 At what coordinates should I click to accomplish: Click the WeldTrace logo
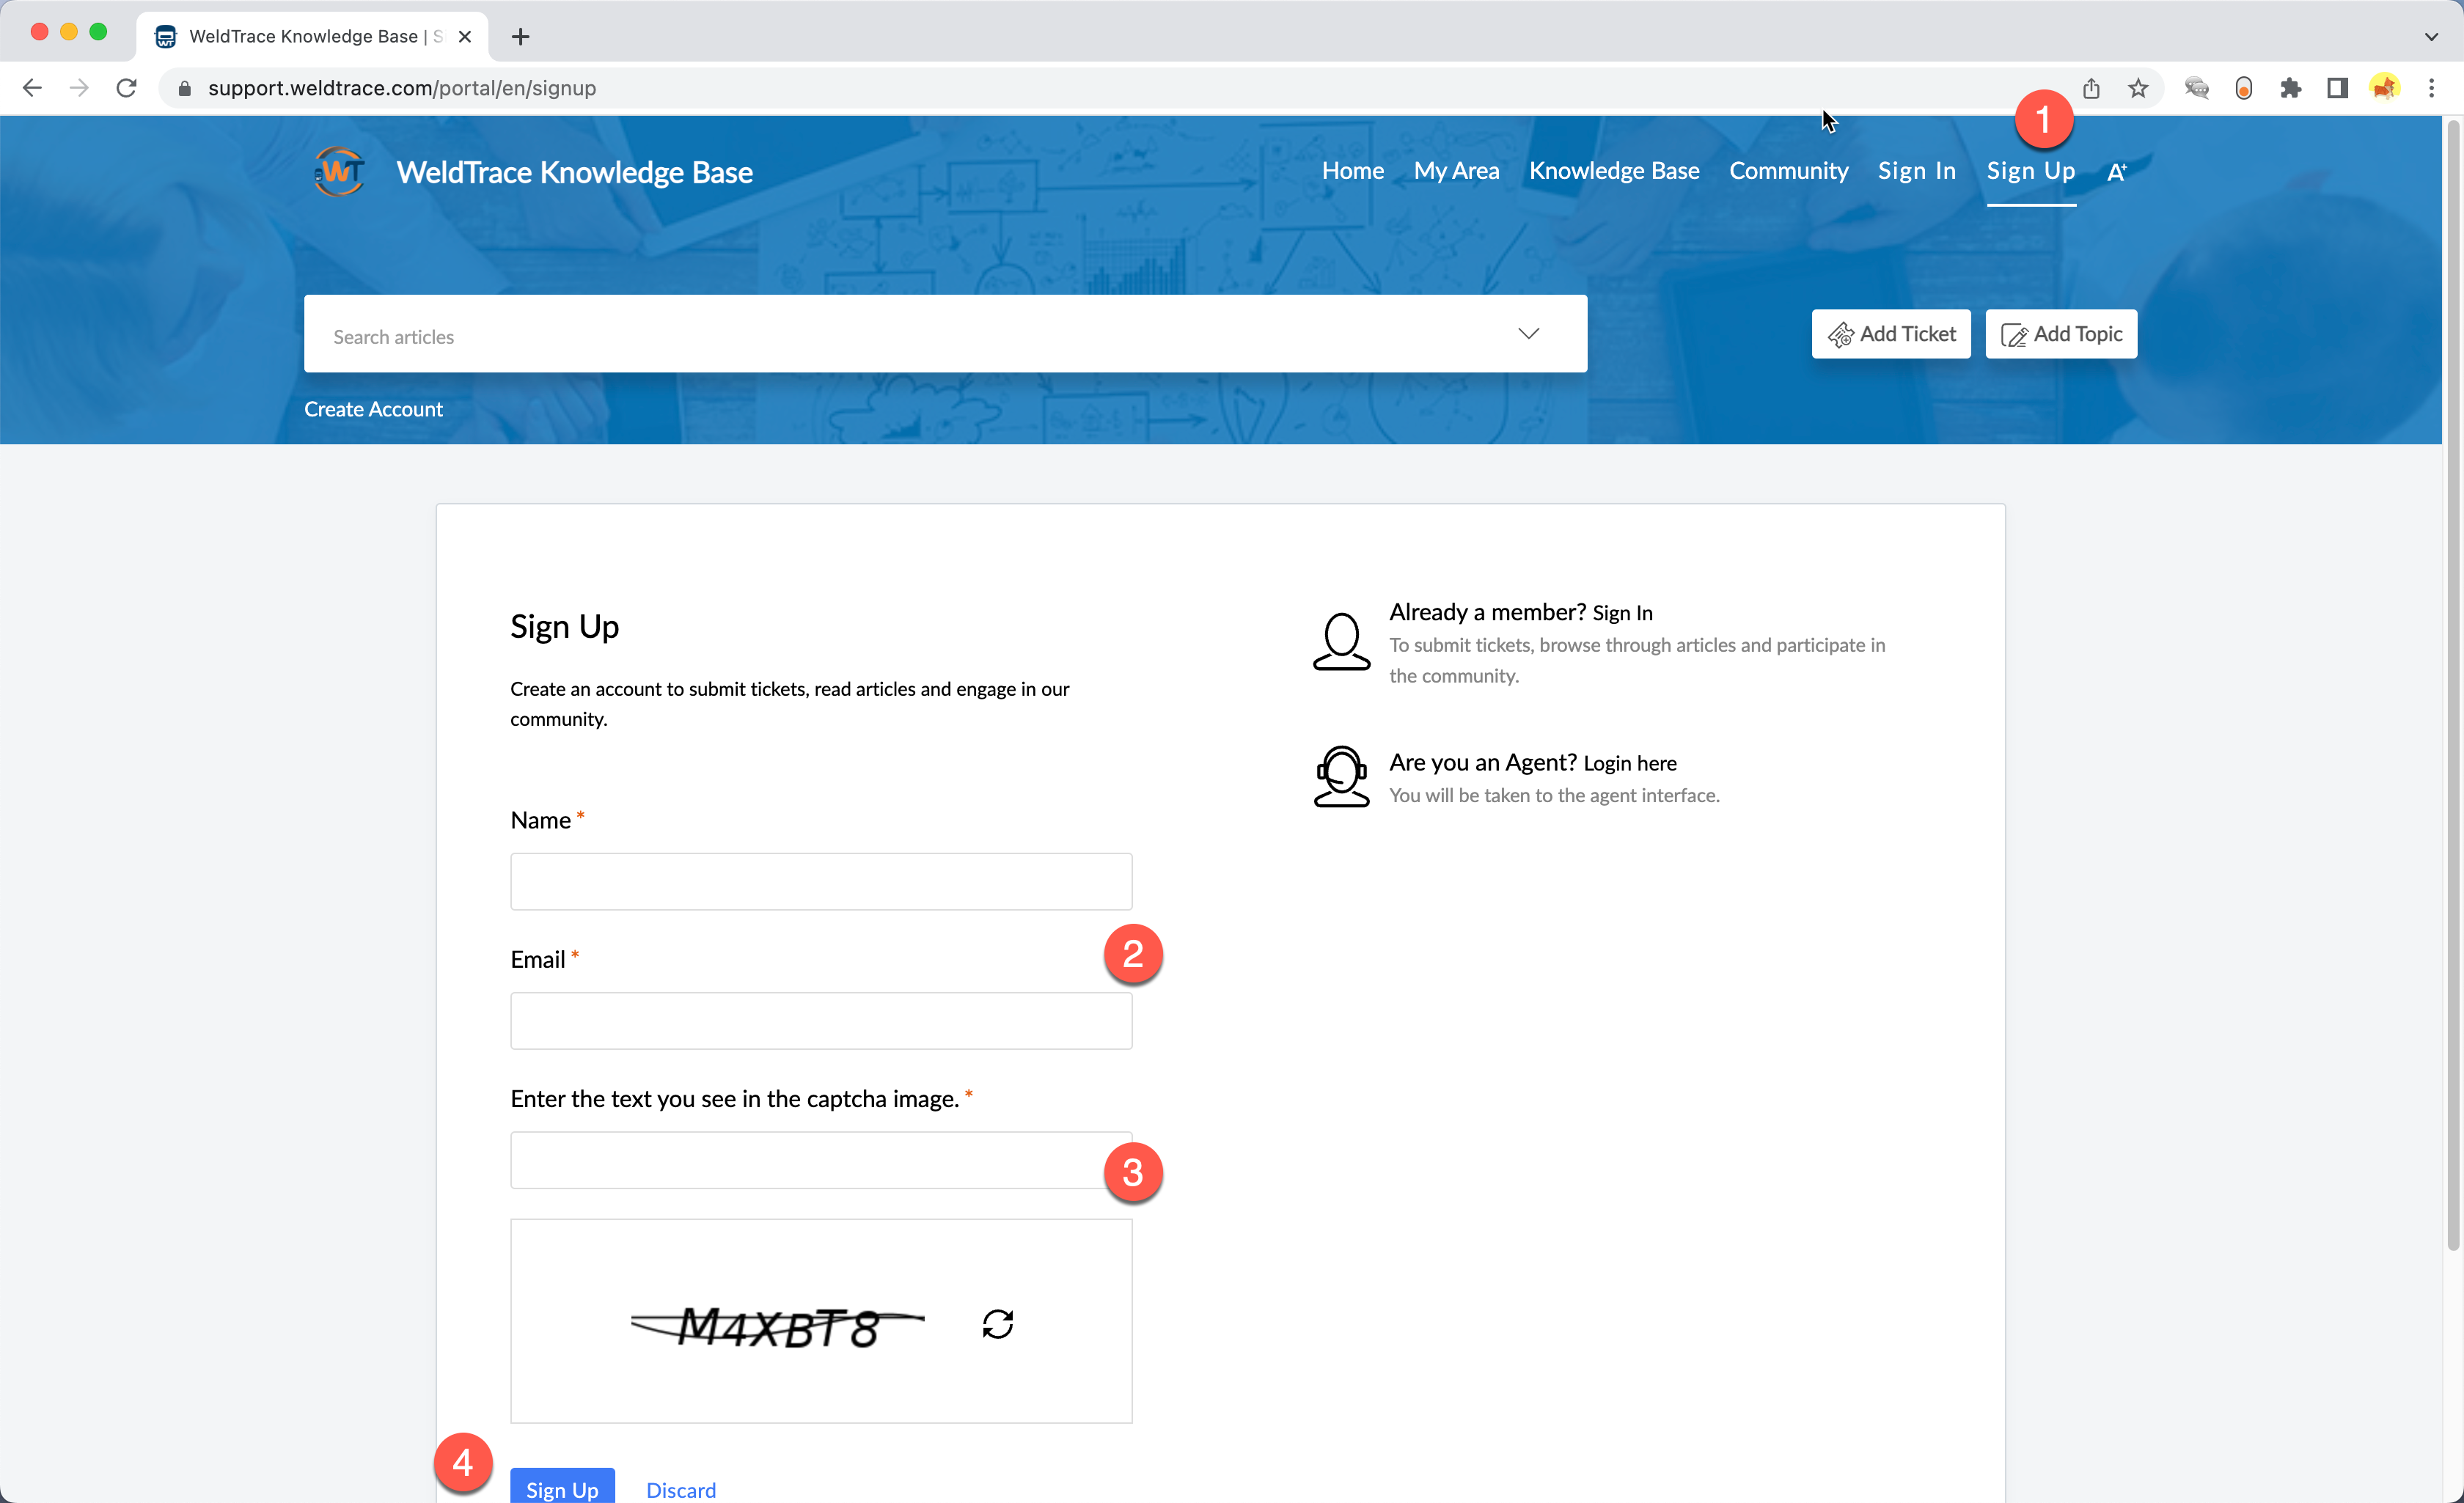(x=339, y=171)
